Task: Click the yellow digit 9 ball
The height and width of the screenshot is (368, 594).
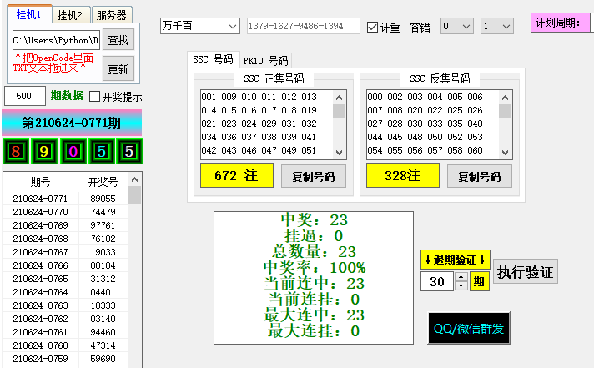Action: [44, 151]
